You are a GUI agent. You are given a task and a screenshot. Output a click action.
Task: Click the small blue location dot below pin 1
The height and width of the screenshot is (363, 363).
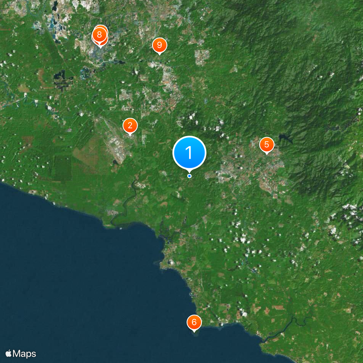189,176
